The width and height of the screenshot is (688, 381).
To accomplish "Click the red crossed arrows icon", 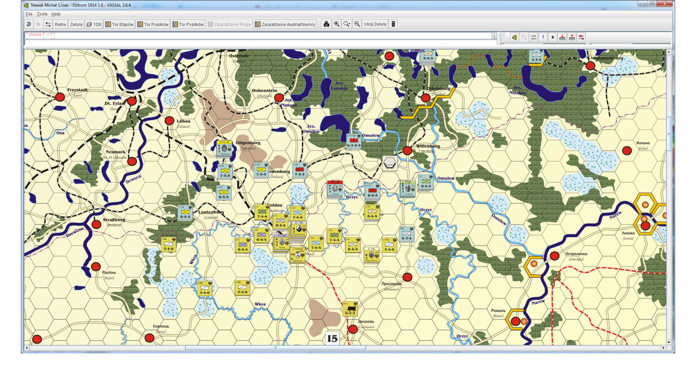I will tap(582, 37).
